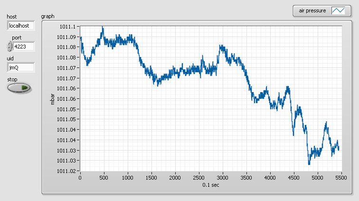Decrement the port number with down arrow
The width and height of the screenshot is (359, 201).
9,49
